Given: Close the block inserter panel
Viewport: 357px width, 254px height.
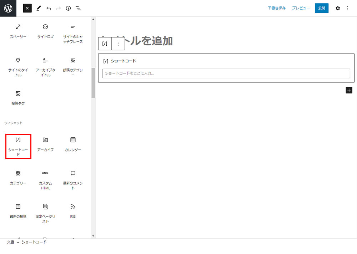Looking at the screenshot, I should (x=27, y=8).
